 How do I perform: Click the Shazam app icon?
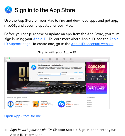tap(61, 104)
